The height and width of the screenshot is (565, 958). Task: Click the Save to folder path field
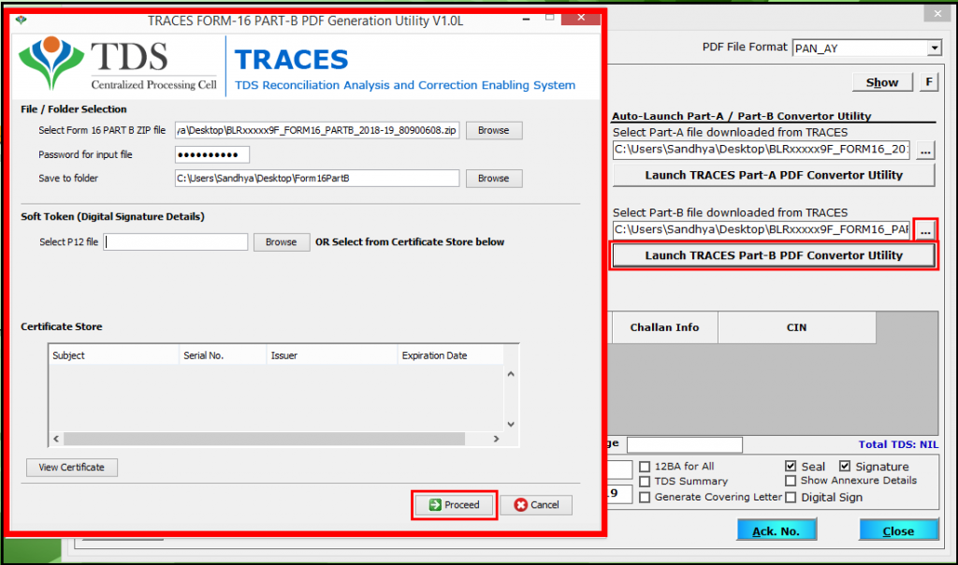coord(317,179)
